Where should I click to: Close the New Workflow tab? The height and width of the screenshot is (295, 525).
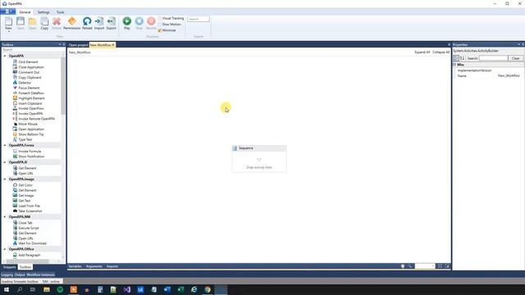(113, 45)
